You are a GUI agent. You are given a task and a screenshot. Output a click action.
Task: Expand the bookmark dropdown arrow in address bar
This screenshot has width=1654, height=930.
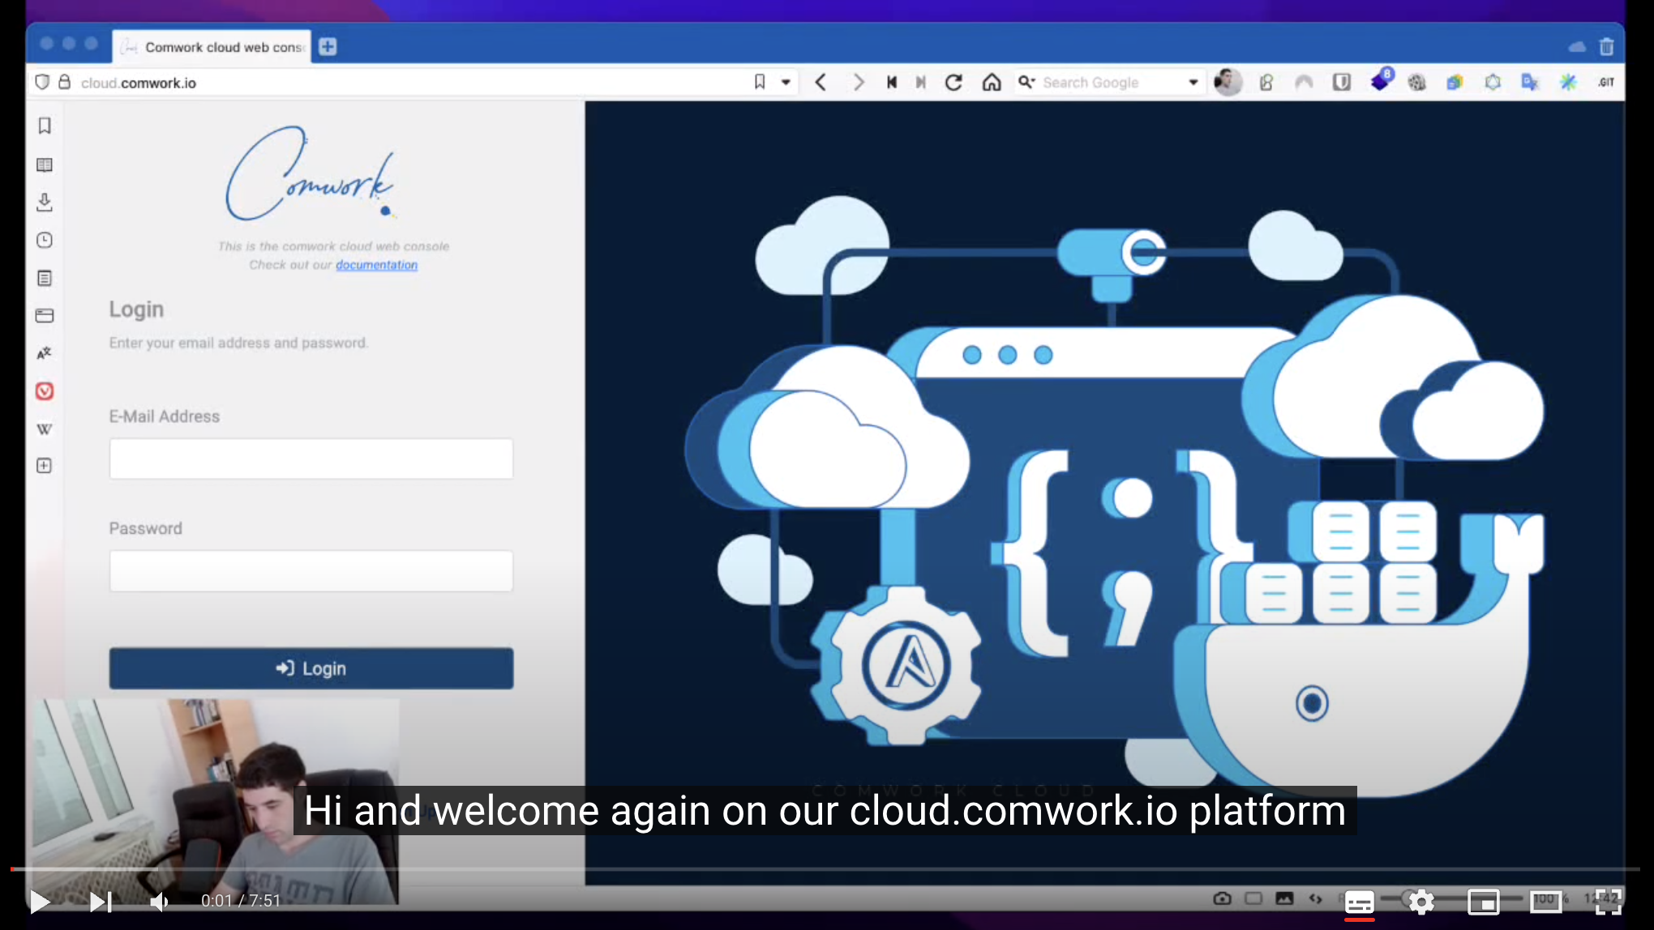[786, 82]
